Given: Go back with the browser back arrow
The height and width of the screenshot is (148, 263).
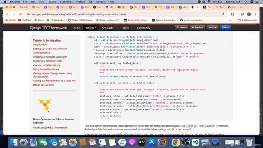Looking at the screenshot, I should click(7, 14).
